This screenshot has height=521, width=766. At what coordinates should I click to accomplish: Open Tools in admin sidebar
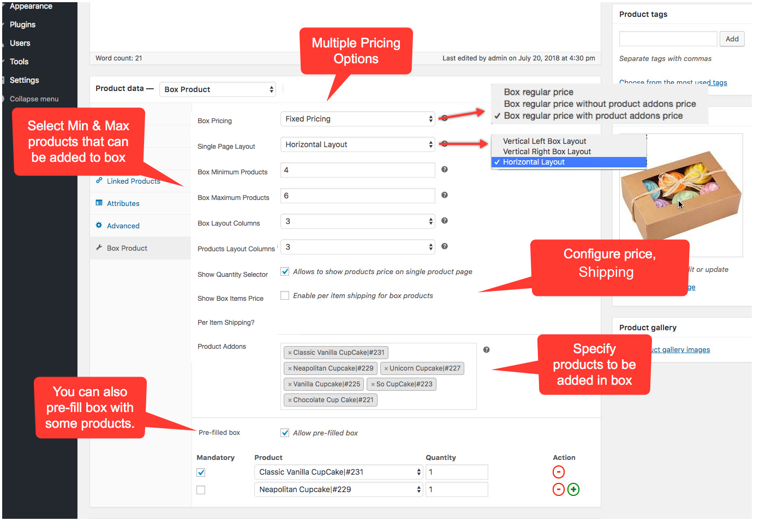19,62
